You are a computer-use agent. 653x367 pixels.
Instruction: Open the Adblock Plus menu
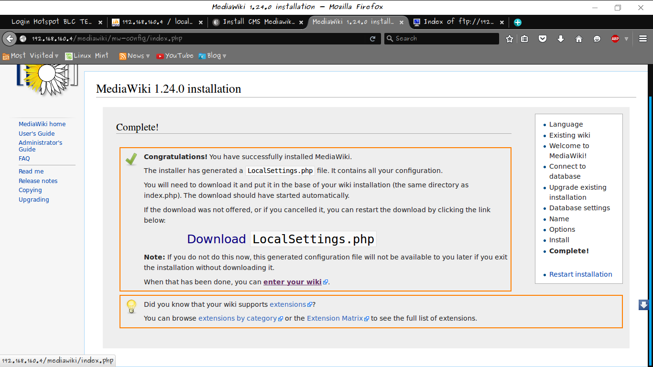pos(615,39)
